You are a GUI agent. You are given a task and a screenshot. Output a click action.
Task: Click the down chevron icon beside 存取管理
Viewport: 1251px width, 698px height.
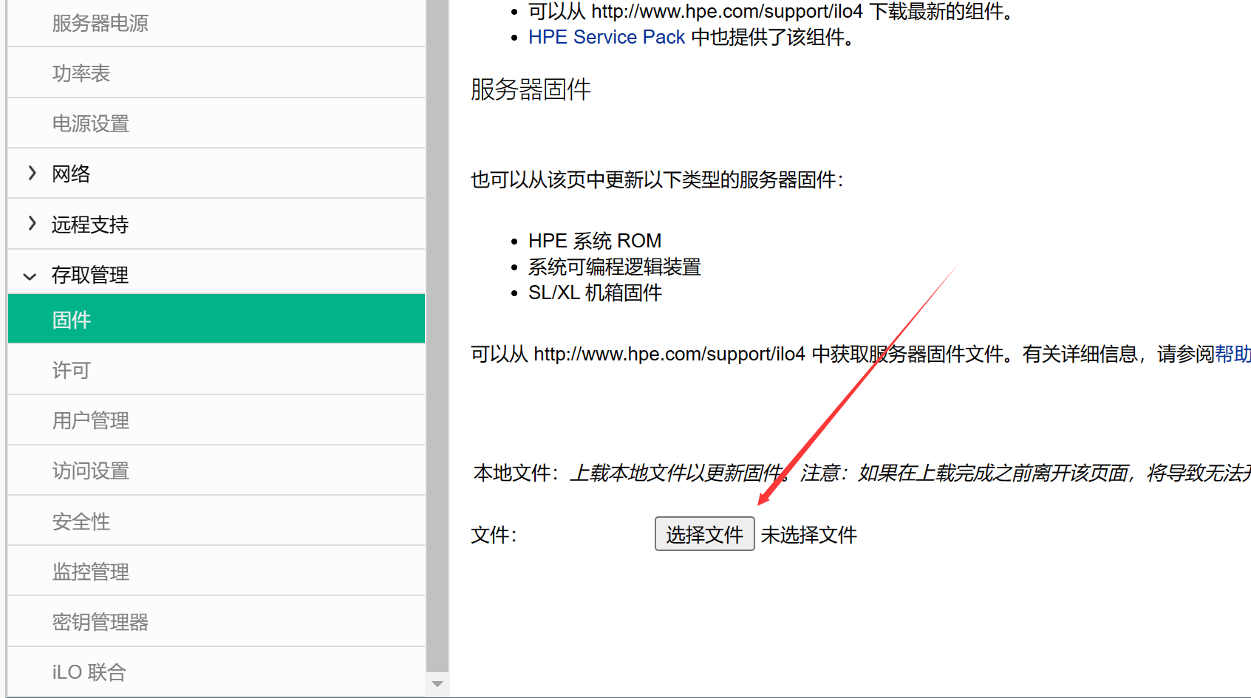click(x=30, y=275)
